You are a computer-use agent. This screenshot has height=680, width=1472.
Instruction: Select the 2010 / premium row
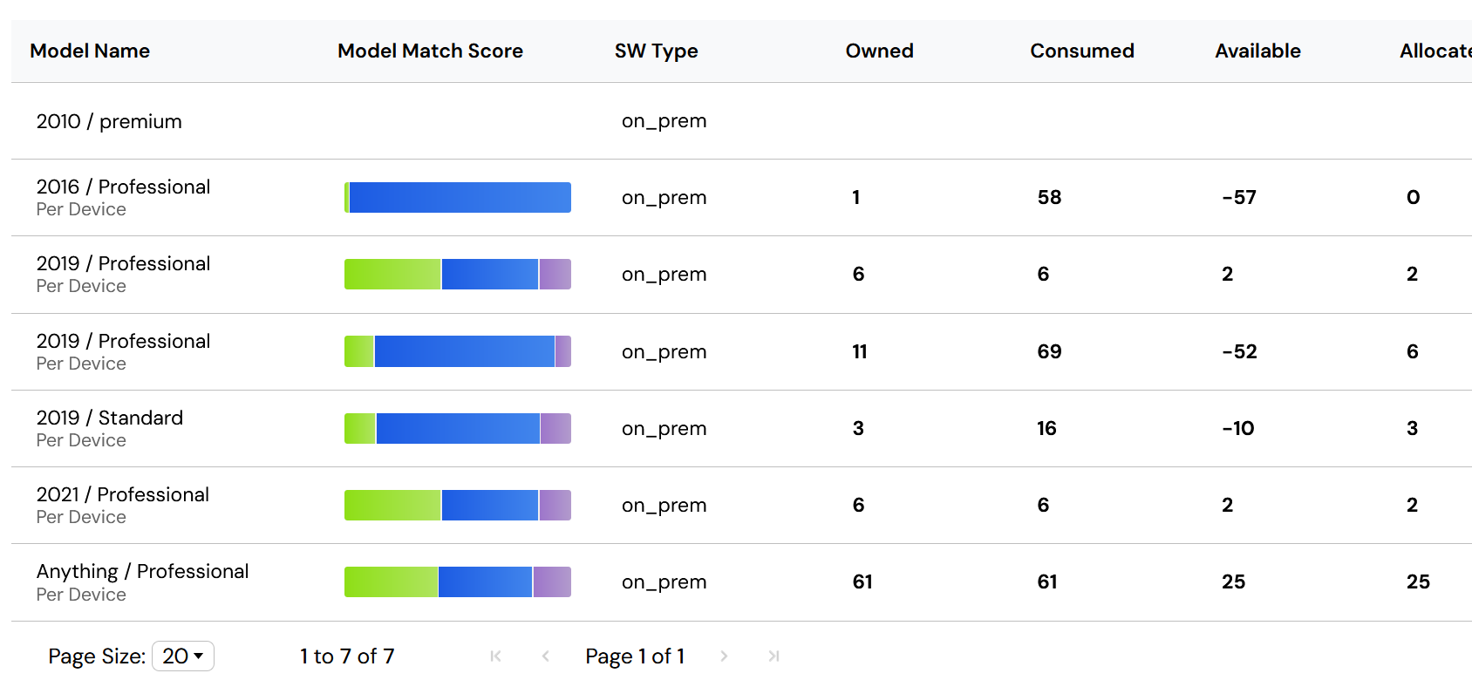(x=109, y=122)
